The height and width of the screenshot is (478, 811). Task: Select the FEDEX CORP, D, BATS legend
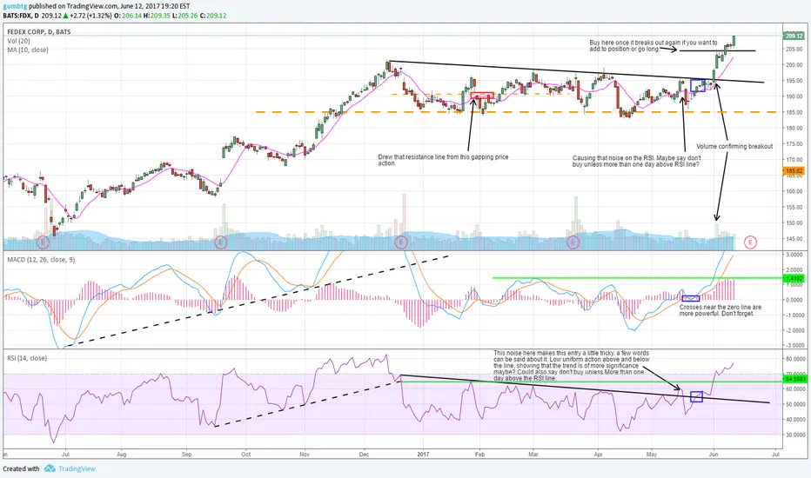click(x=39, y=32)
